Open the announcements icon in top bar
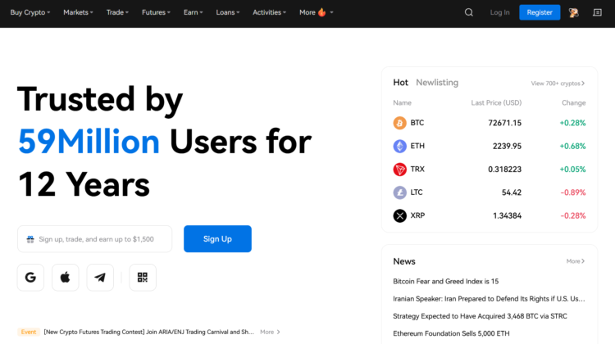The image size is (615, 344). (x=597, y=12)
